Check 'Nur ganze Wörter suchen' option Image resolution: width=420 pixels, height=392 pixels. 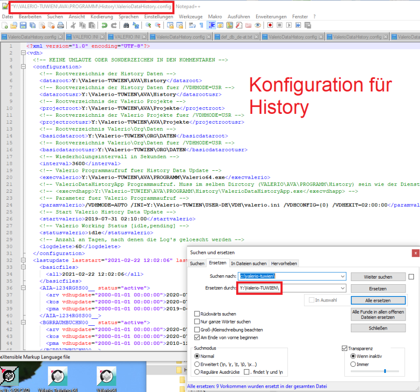coord(197,322)
